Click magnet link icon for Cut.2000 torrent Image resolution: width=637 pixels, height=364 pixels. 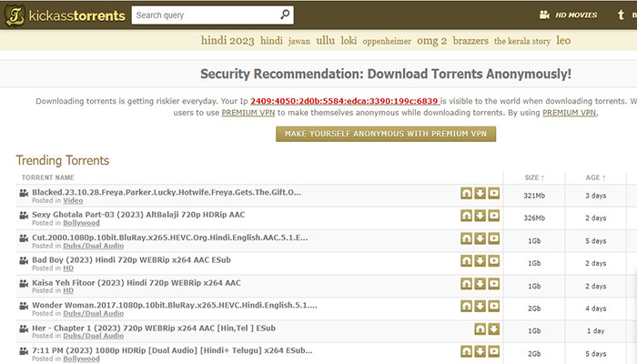click(466, 238)
